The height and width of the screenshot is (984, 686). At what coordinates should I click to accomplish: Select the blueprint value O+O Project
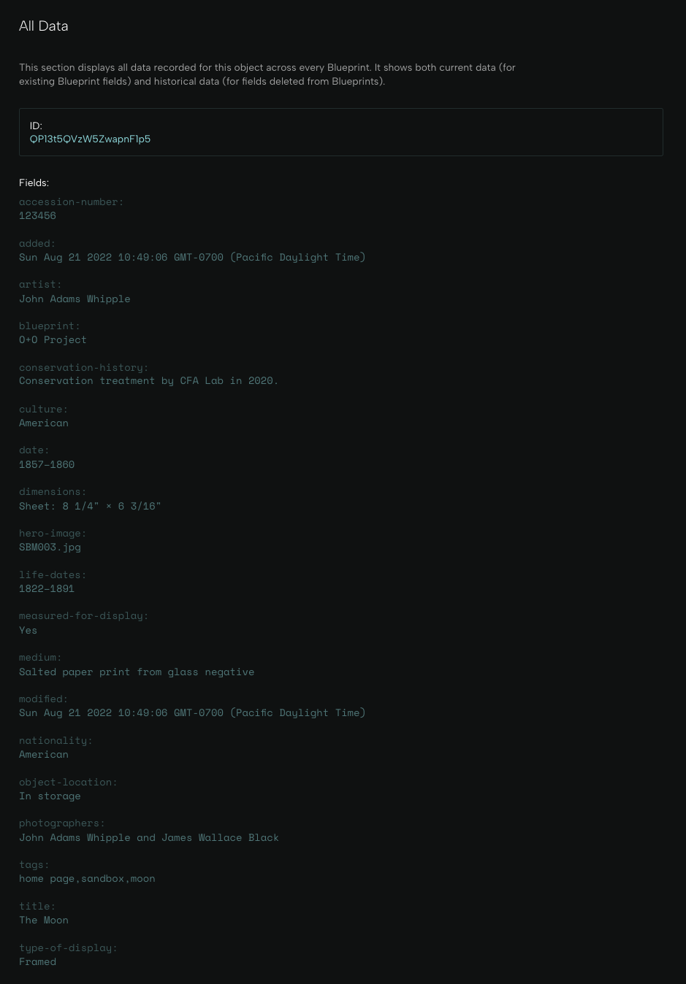(53, 339)
